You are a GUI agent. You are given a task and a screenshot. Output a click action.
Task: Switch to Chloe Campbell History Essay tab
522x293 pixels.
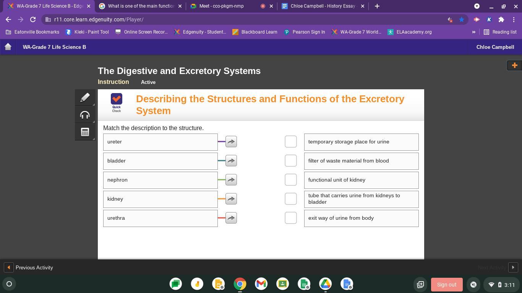(323, 6)
